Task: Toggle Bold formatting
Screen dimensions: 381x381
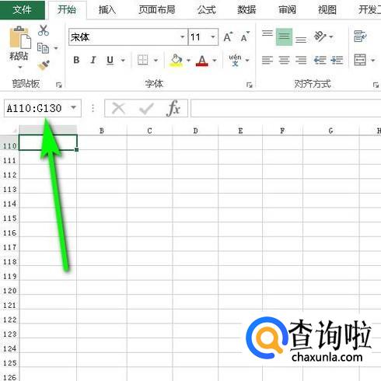Action: [x=76, y=60]
